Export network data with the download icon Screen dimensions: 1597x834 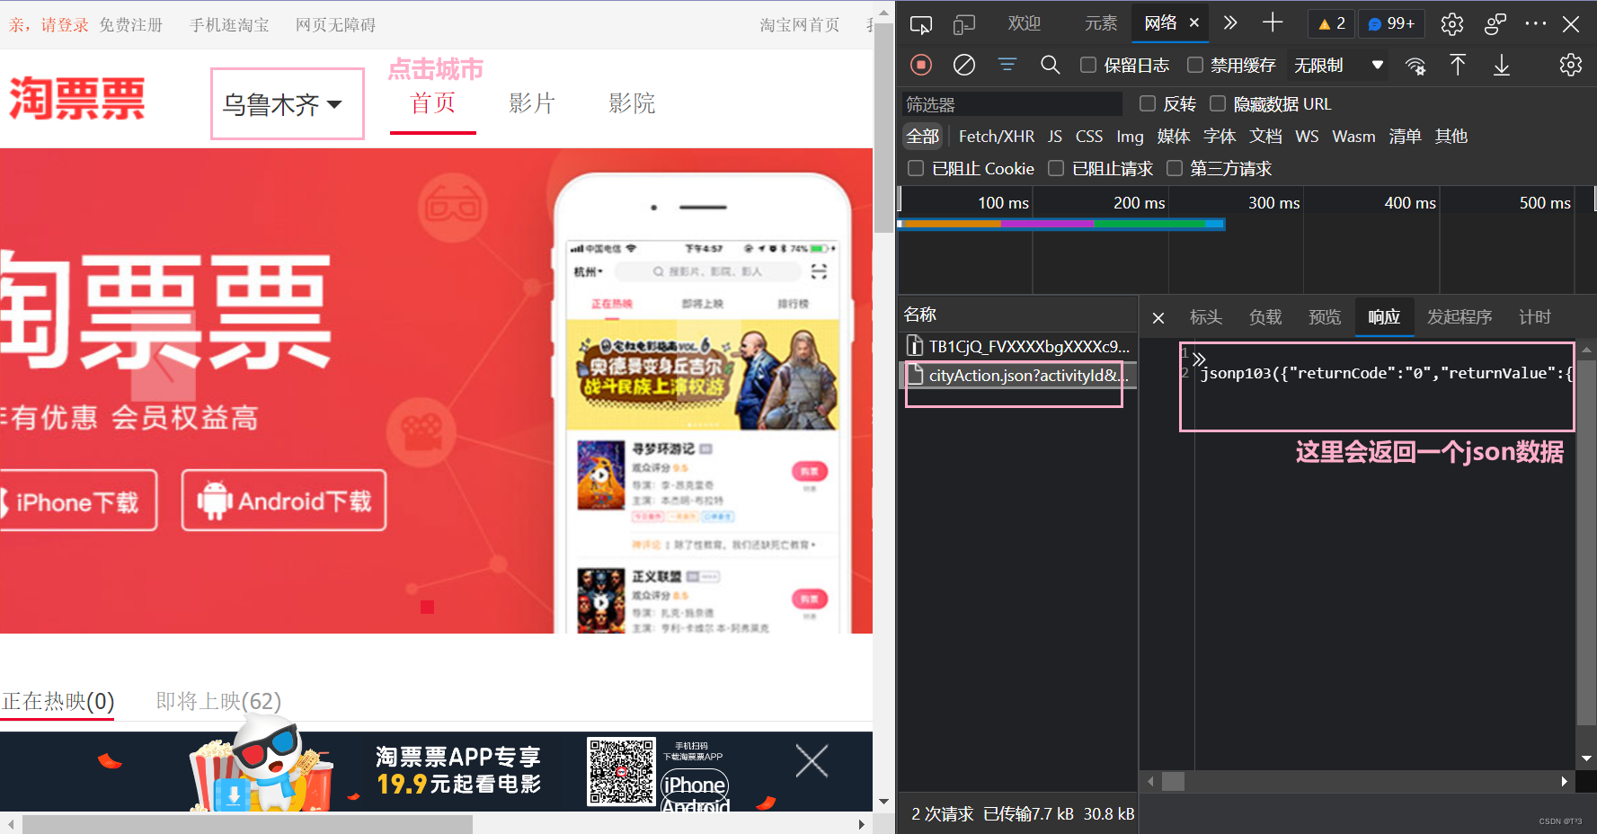click(x=1501, y=65)
